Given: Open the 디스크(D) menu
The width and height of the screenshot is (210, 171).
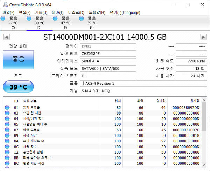Looking at the screenshot, I should pyautogui.click(x=76, y=13).
